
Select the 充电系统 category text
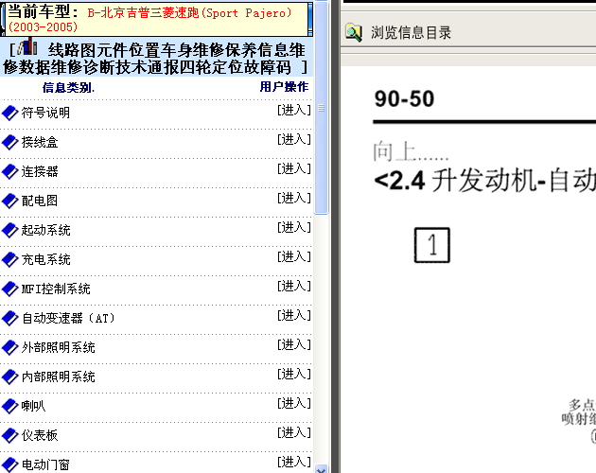[45, 259]
